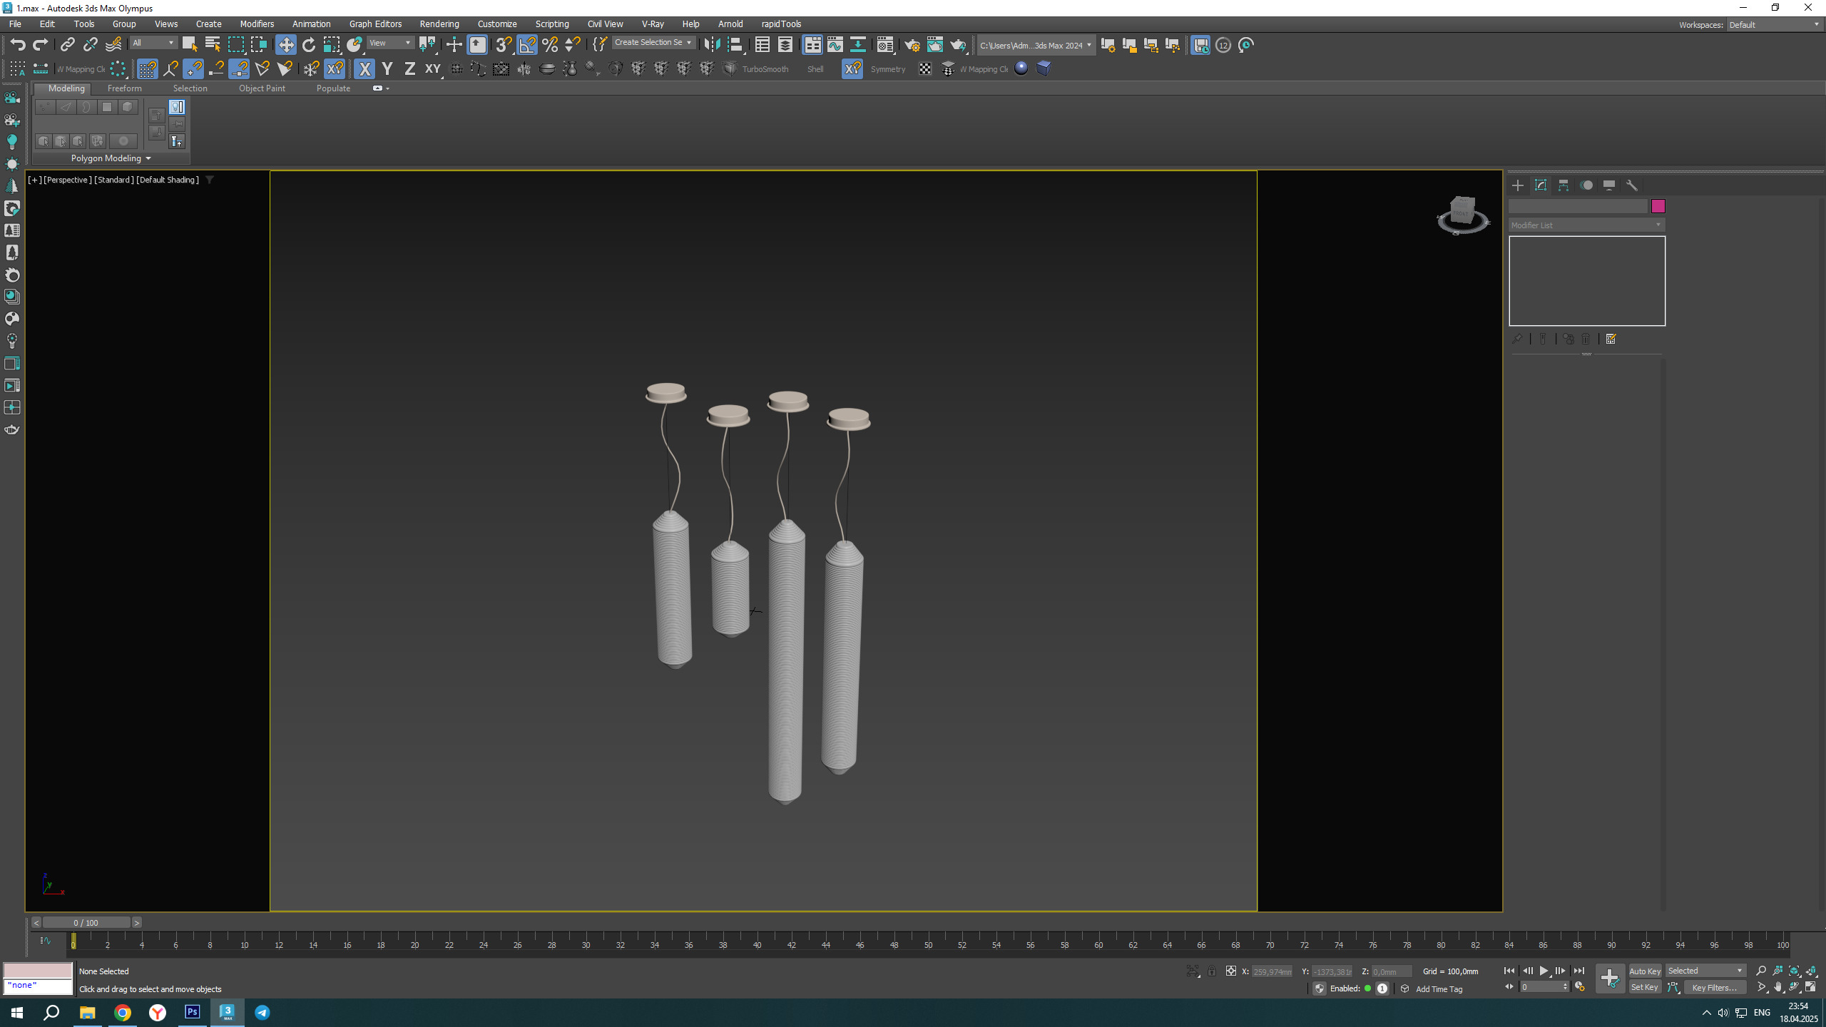Open the Mirror tool
Viewport: 1826px width, 1027px height.
711,45
